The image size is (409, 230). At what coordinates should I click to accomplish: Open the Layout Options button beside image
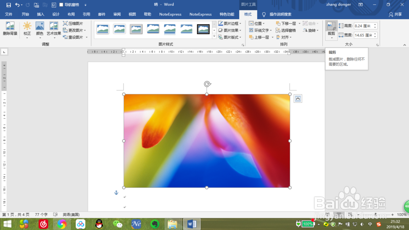(x=298, y=99)
